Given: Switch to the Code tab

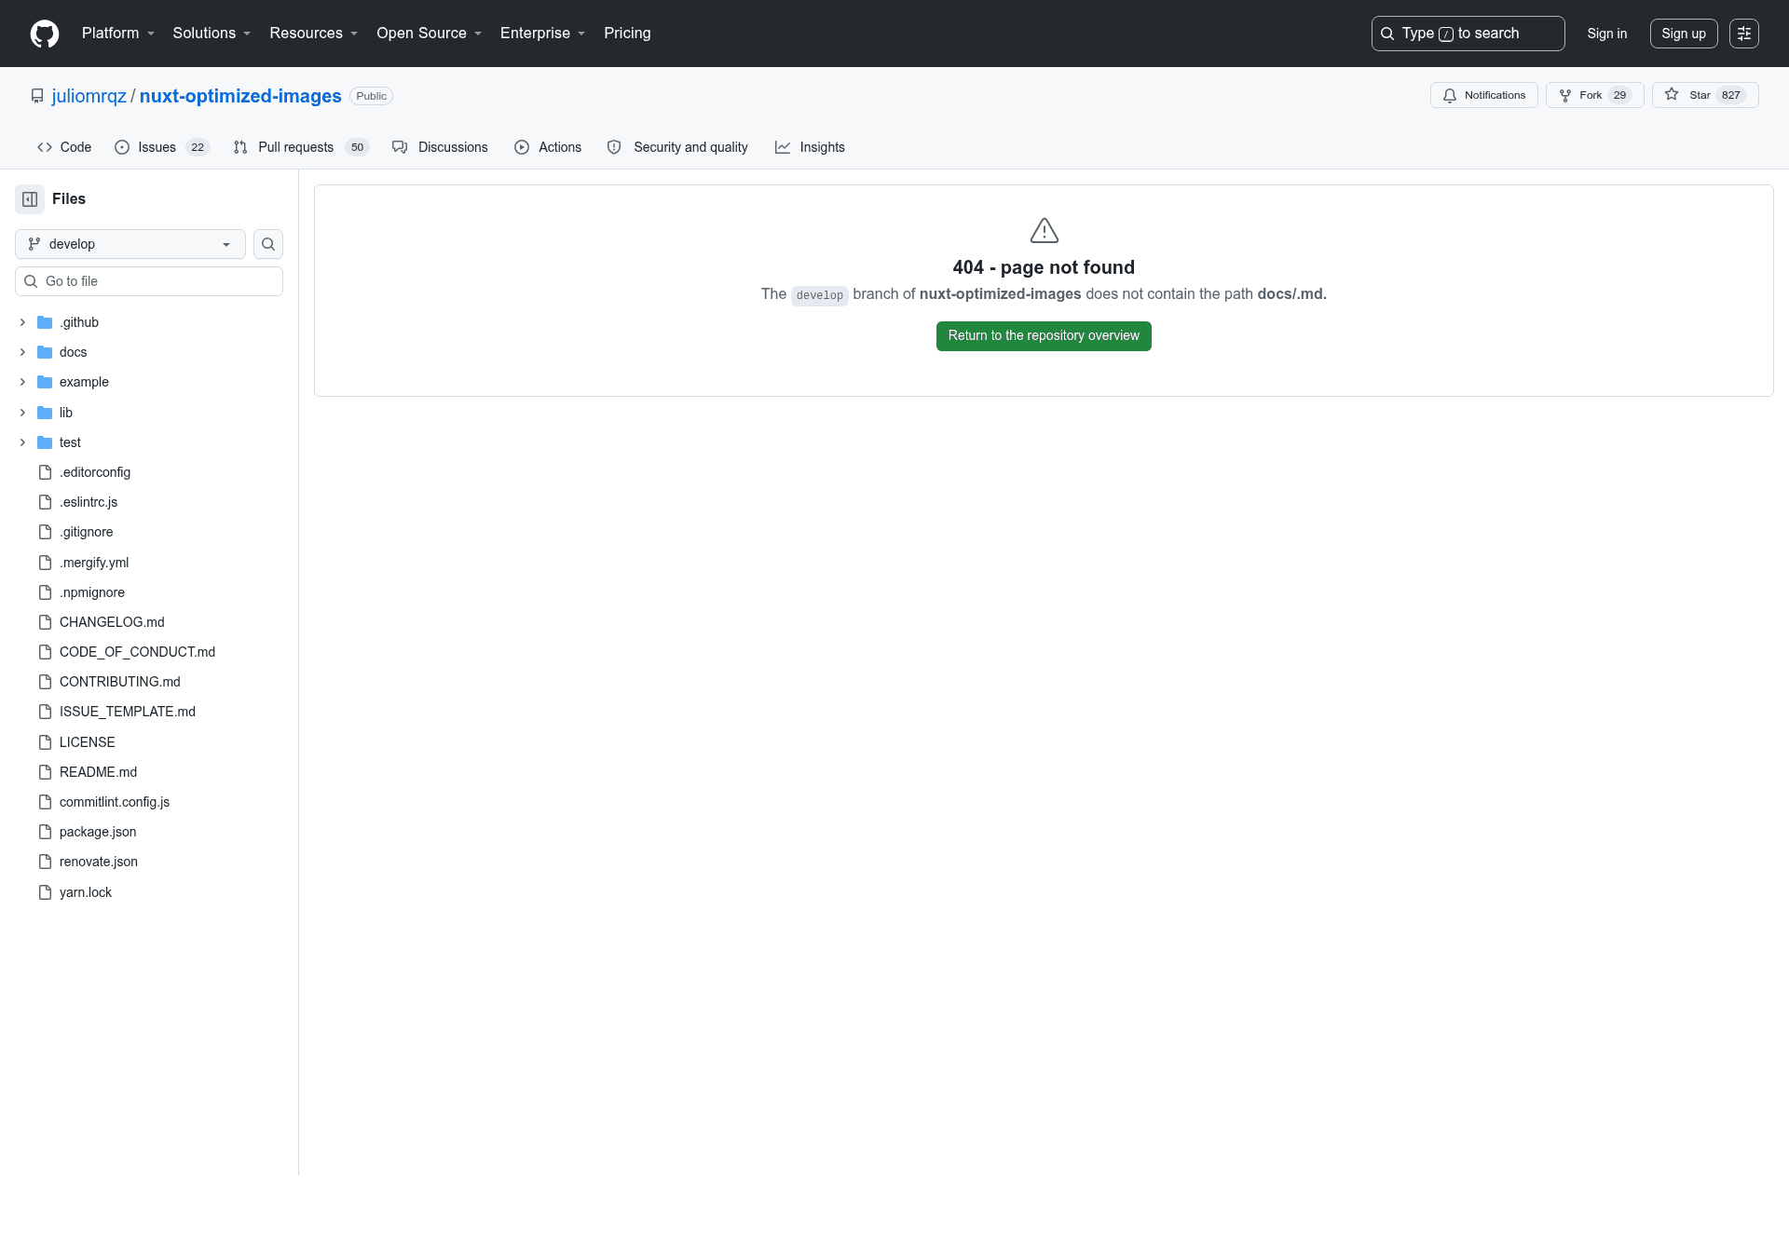Looking at the screenshot, I should click(64, 147).
